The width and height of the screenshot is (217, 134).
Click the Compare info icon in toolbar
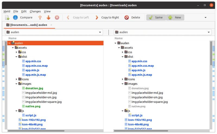15,18
